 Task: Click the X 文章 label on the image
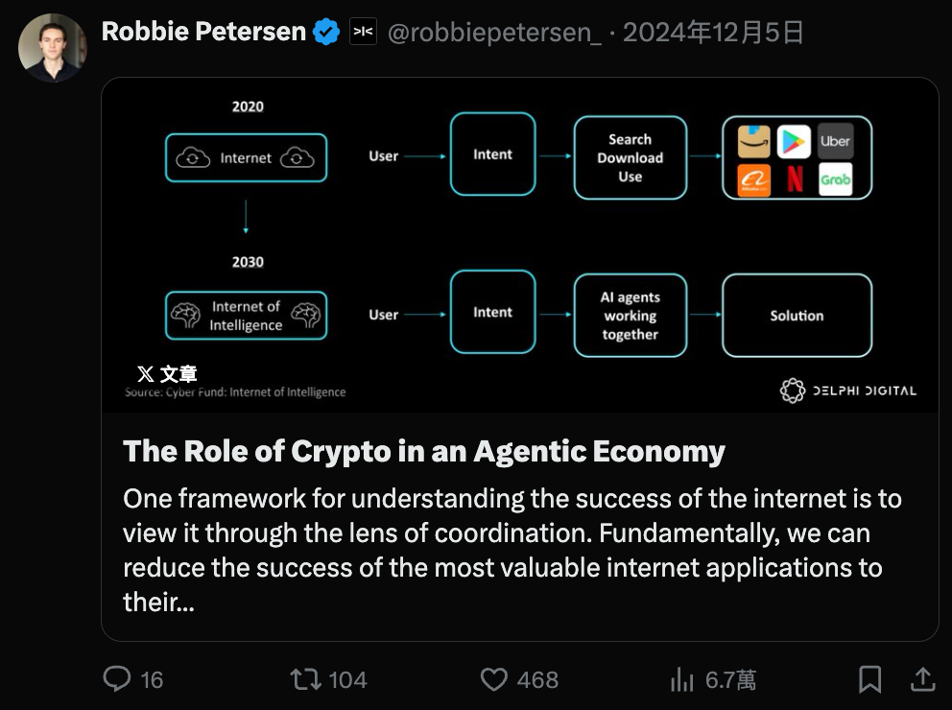tap(167, 373)
